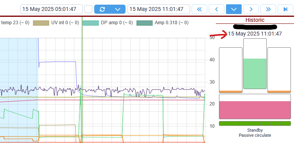296x143 pixels.
Task: Edit the end date 11:01:47 field
Action: [x=159, y=9]
